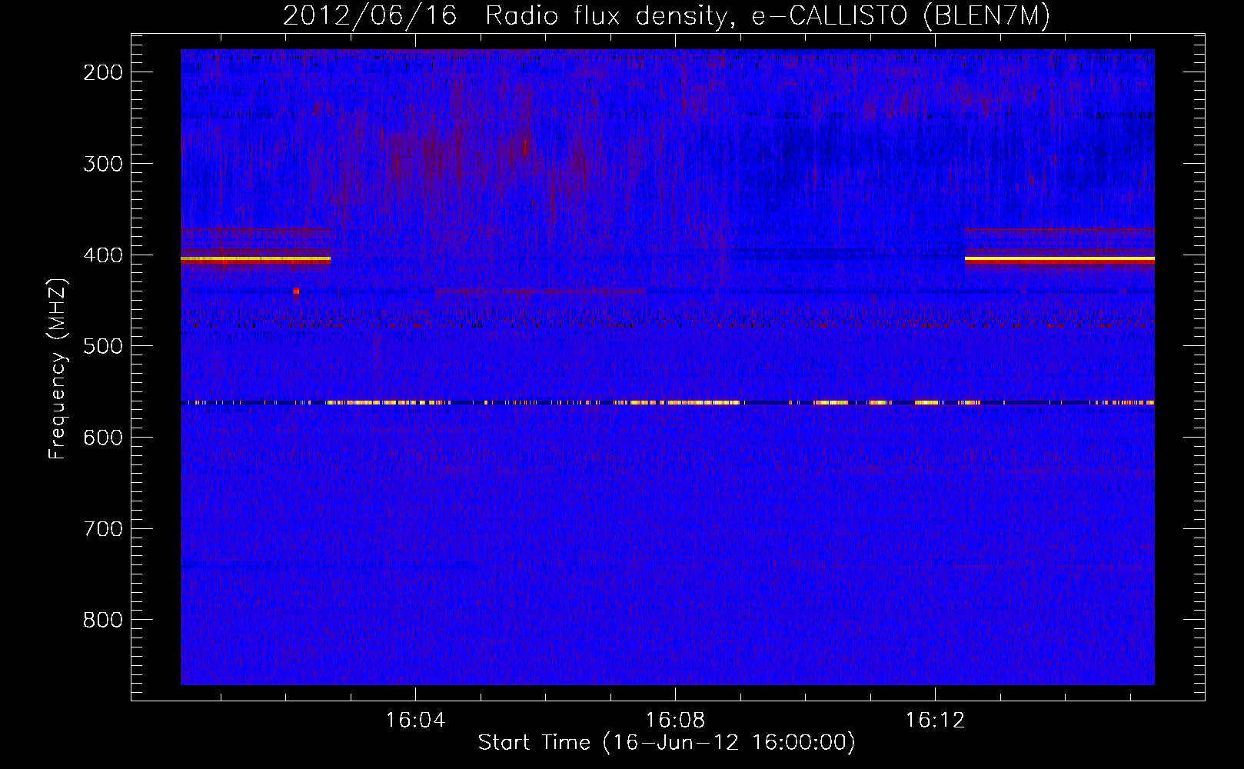Click the 600 frequency tick label
This screenshot has width=1244, height=769.
[x=103, y=438]
